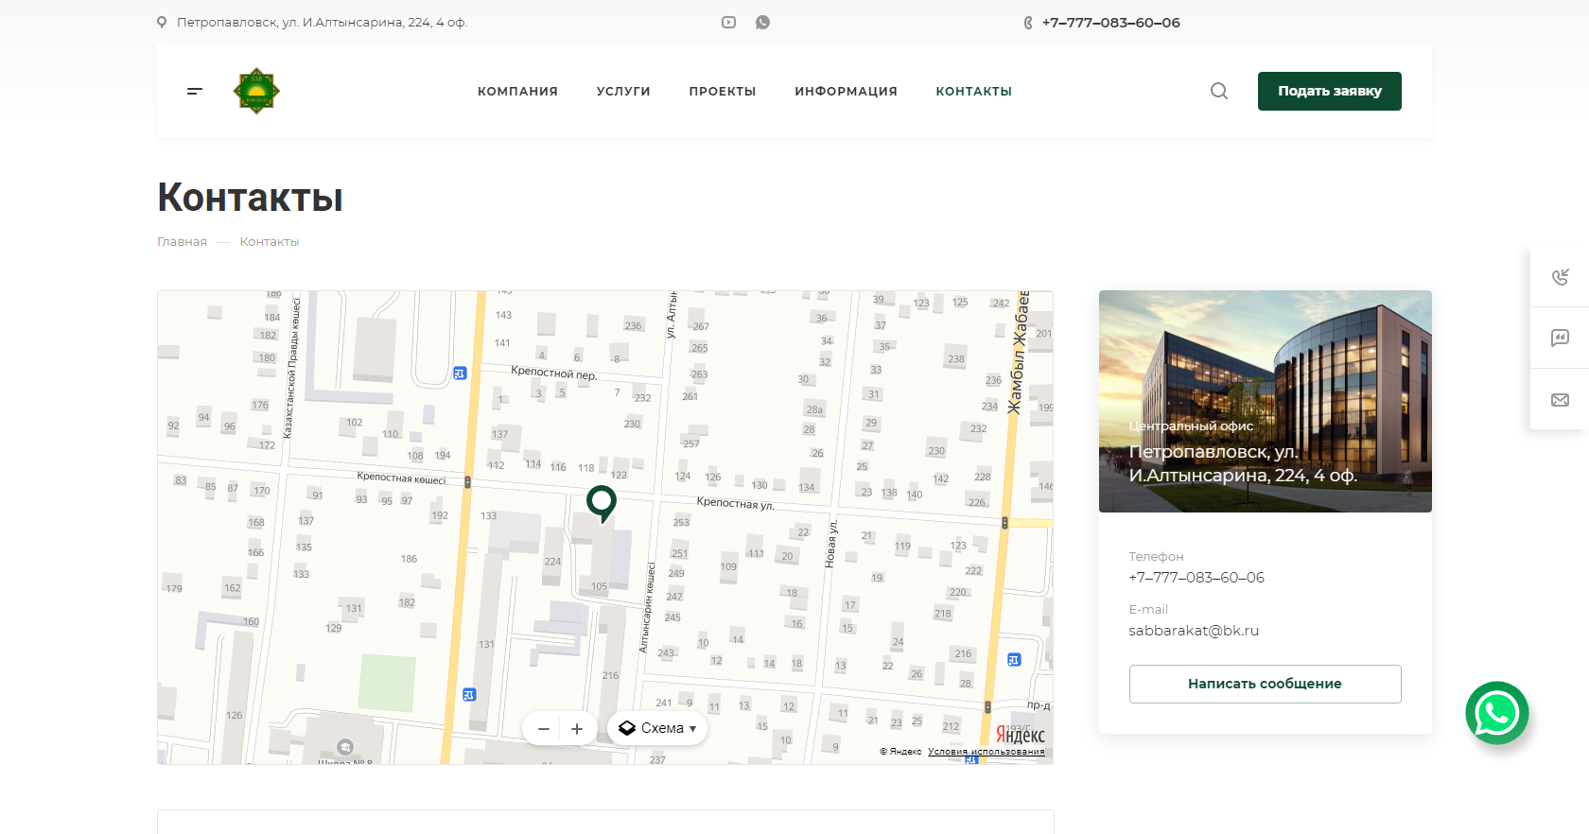Click the Написать сообщение button
The height and width of the screenshot is (834, 1589).
(1265, 684)
